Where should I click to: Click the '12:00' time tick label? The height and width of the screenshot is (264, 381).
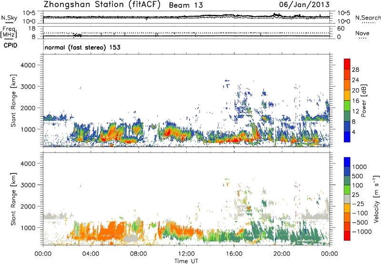pos(186,254)
